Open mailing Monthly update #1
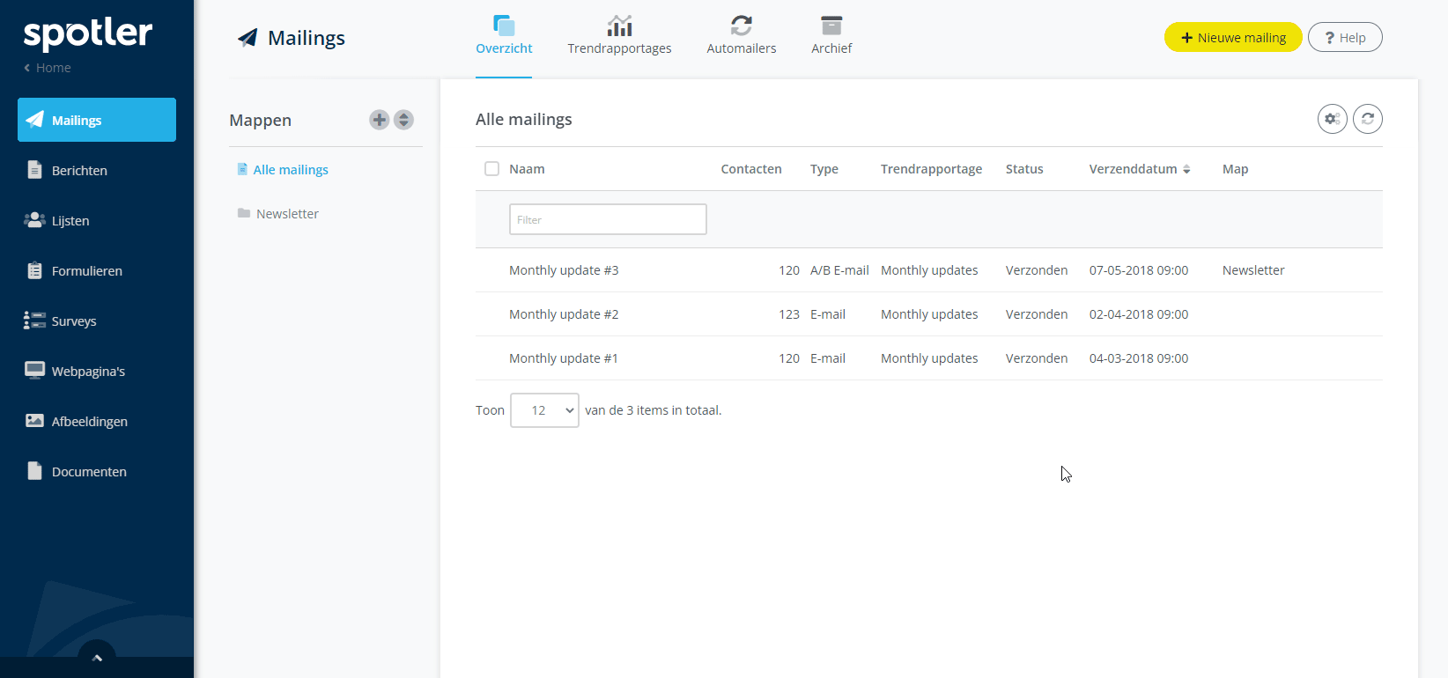Image resolution: width=1448 pixels, height=678 pixels. pyautogui.click(x=564, y=358)
